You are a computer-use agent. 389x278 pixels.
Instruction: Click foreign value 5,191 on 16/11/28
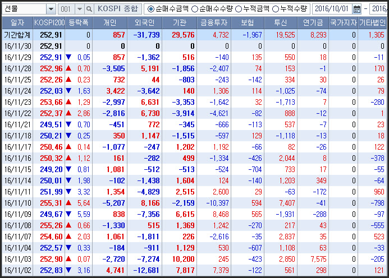click(x=150, y=68)
